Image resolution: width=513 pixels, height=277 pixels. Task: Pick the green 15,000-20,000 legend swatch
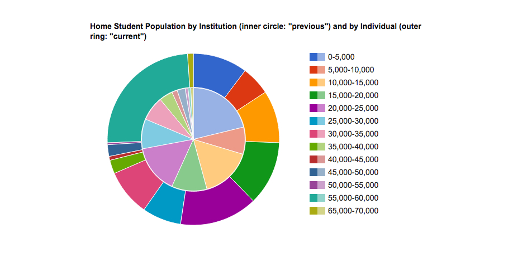[317, 95]
